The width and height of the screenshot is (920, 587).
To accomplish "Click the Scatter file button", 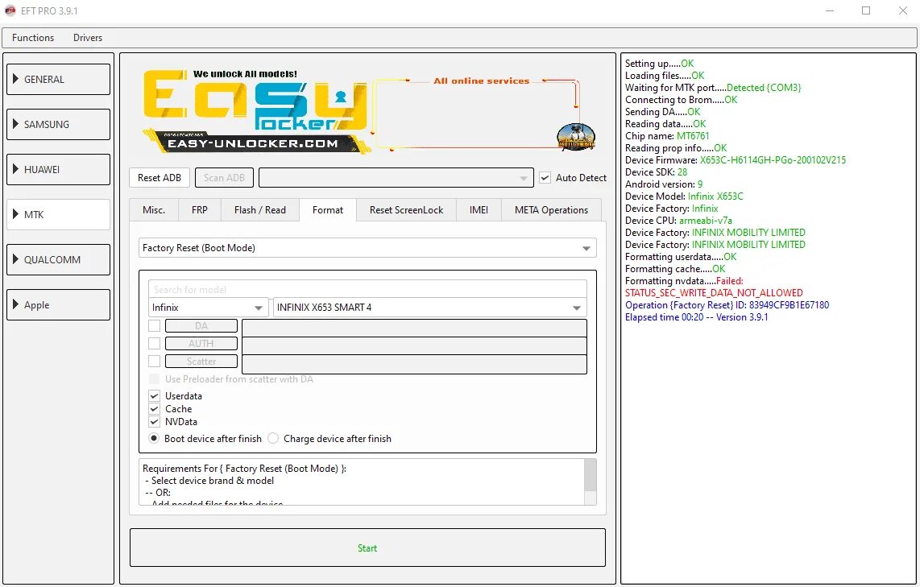I will [201, 362].
